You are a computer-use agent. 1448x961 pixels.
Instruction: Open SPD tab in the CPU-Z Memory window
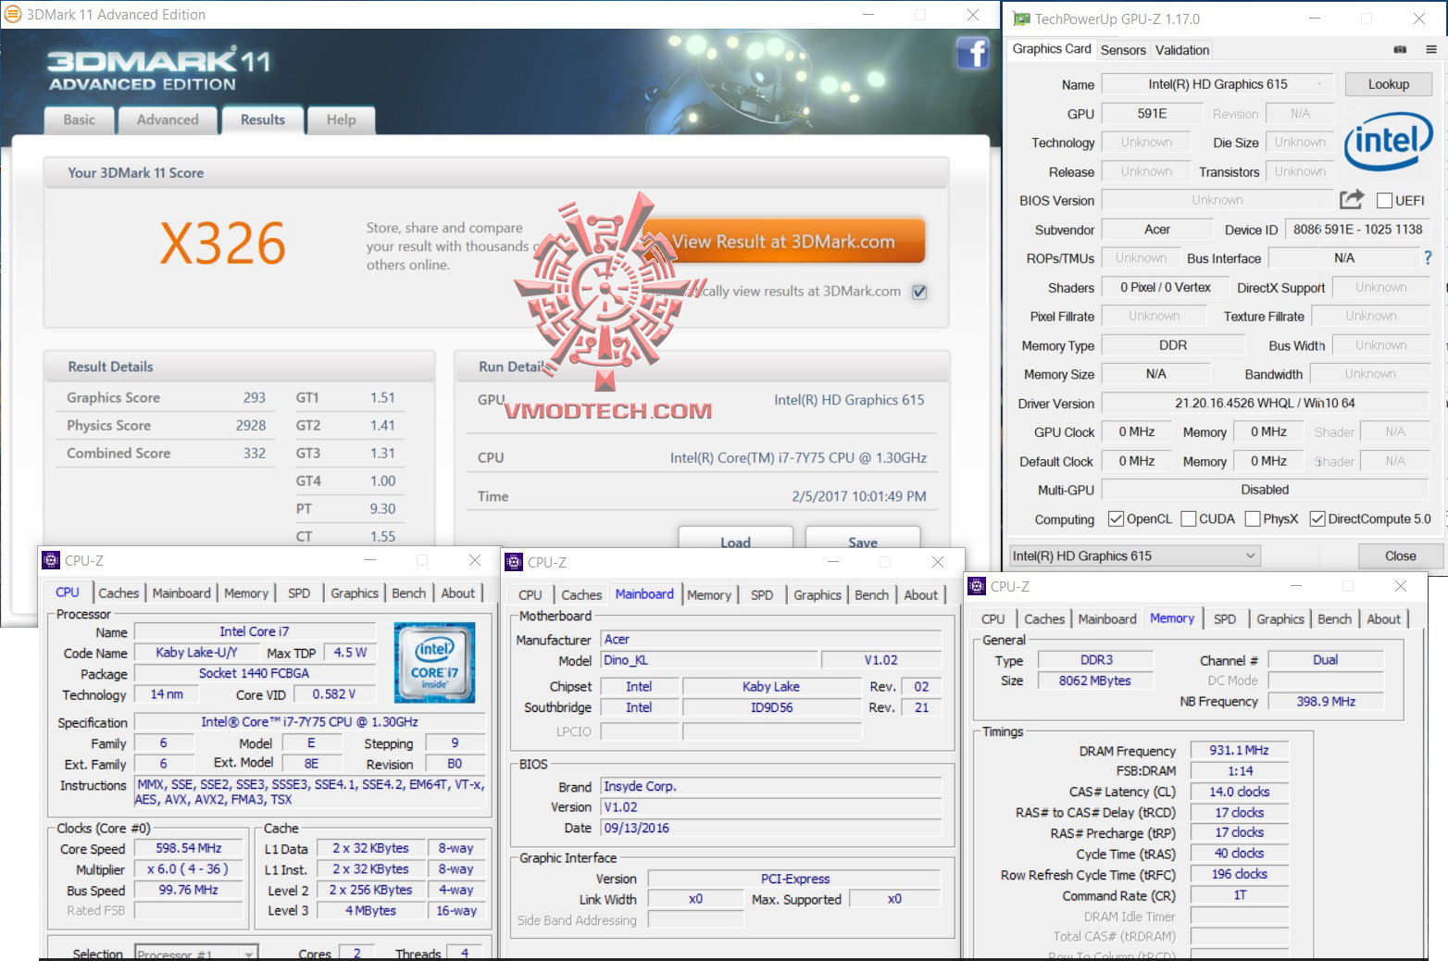tap(1225, 619)
